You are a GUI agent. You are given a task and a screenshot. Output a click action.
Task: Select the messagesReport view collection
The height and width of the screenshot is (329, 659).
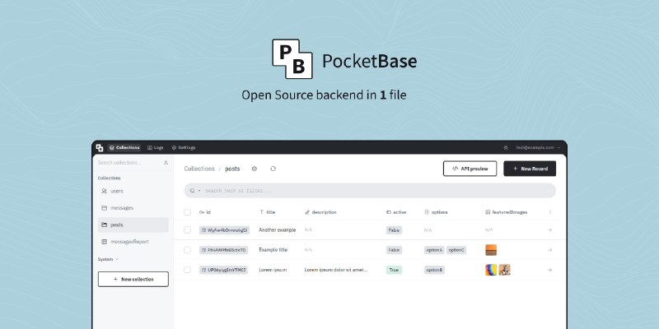pos(133,242)
